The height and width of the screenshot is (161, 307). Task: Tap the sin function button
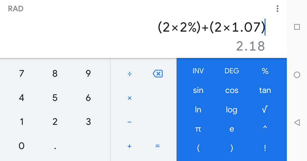(x=198, y=90)
